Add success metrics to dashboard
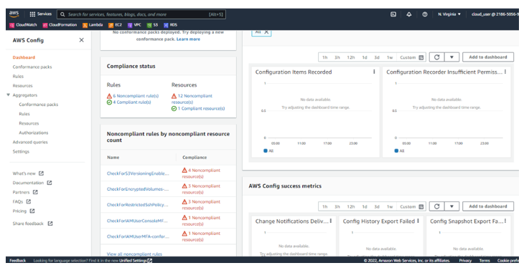 tap(488, 206)
